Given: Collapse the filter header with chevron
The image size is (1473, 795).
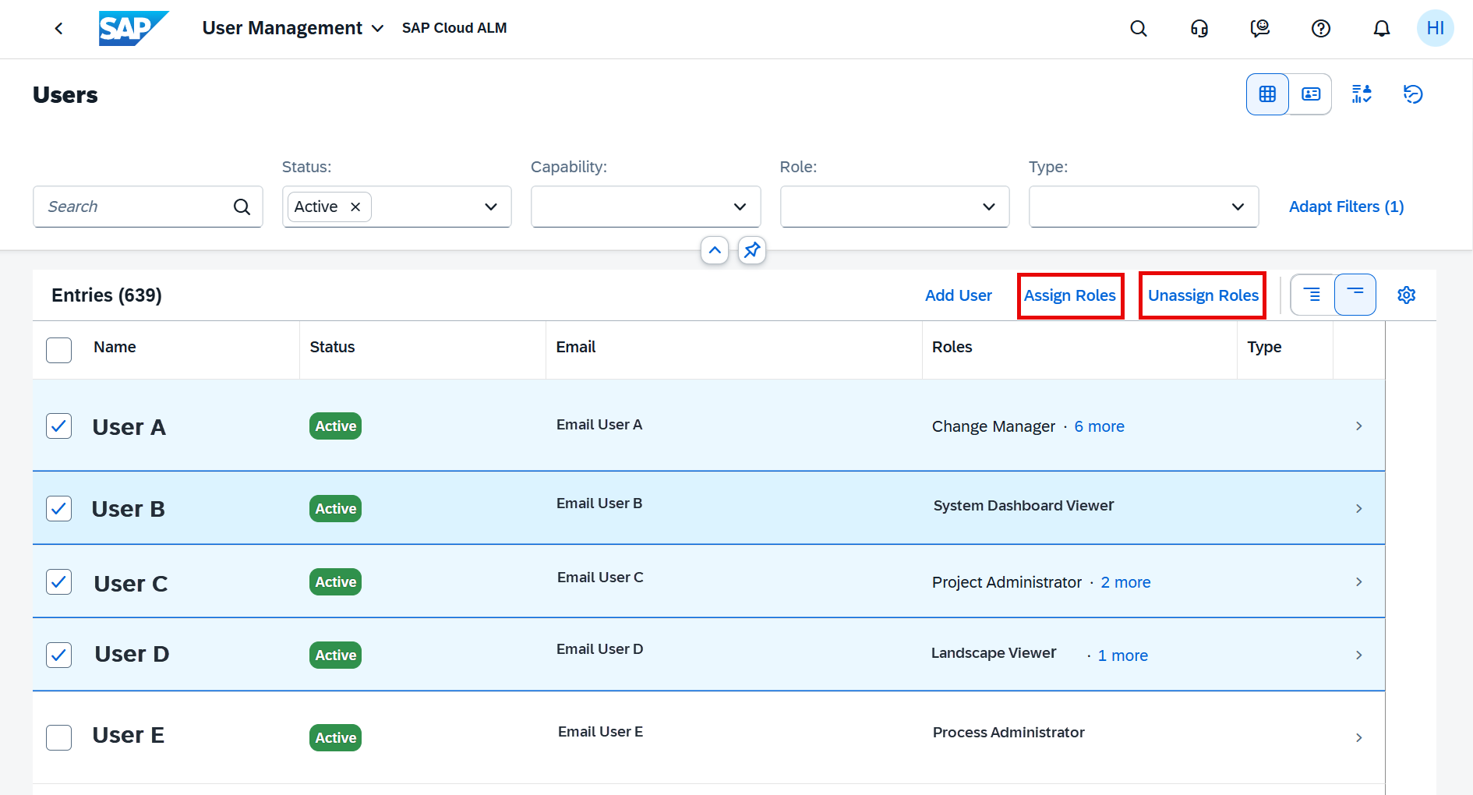Looking at the screenshot, I should [x=714, y=250].
